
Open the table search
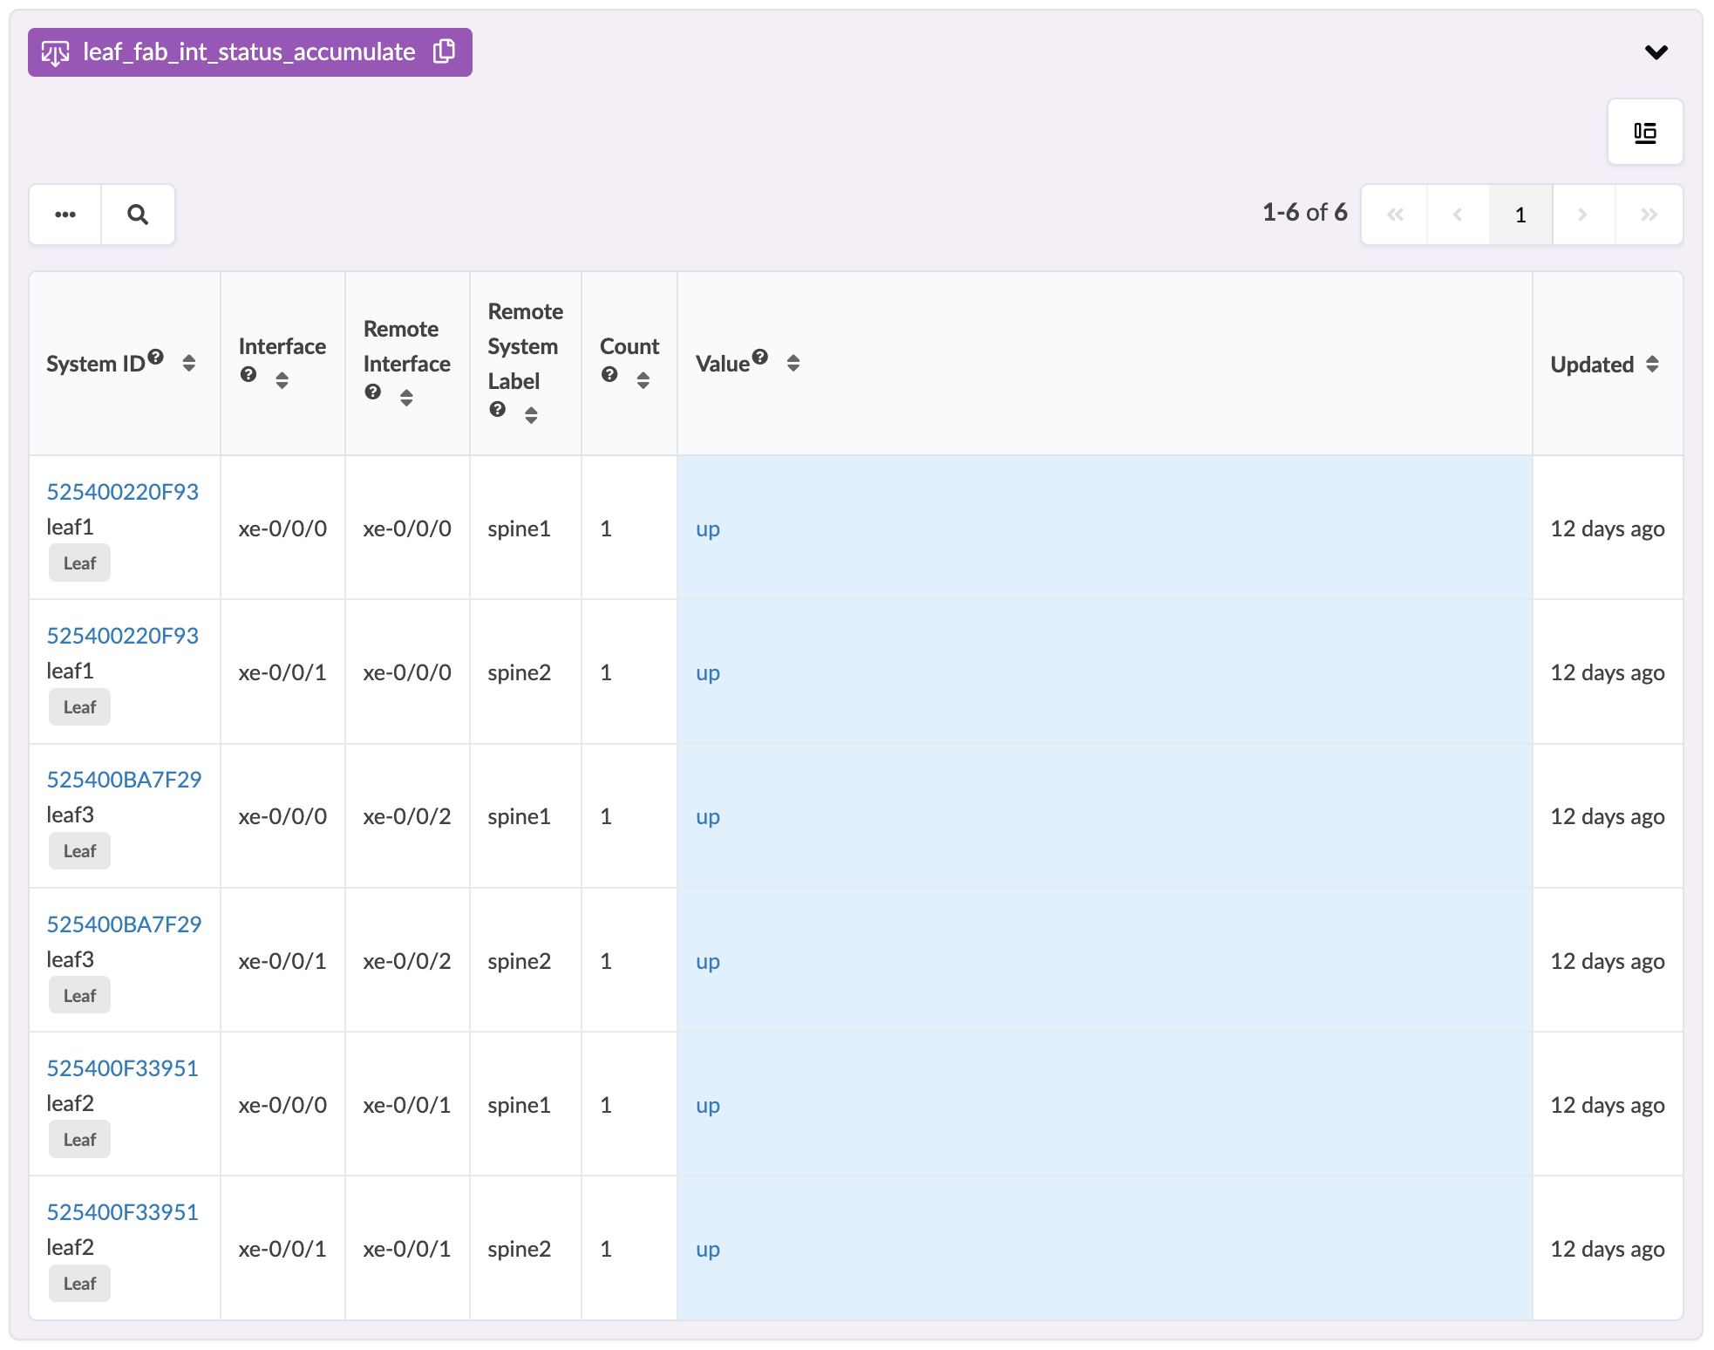[138, 215]
